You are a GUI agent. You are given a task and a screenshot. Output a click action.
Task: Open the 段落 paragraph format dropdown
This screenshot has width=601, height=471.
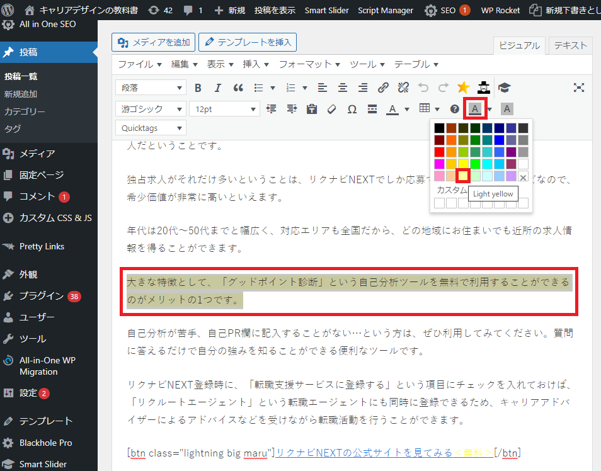pos(151,88)
